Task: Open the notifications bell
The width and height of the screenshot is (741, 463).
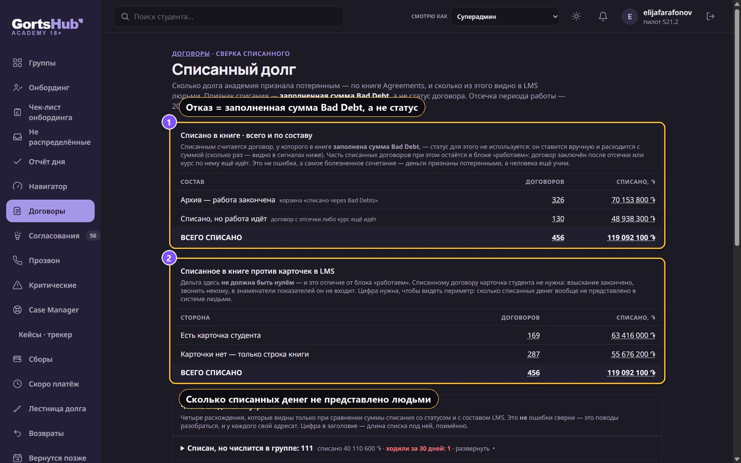Action: (603, 16)
